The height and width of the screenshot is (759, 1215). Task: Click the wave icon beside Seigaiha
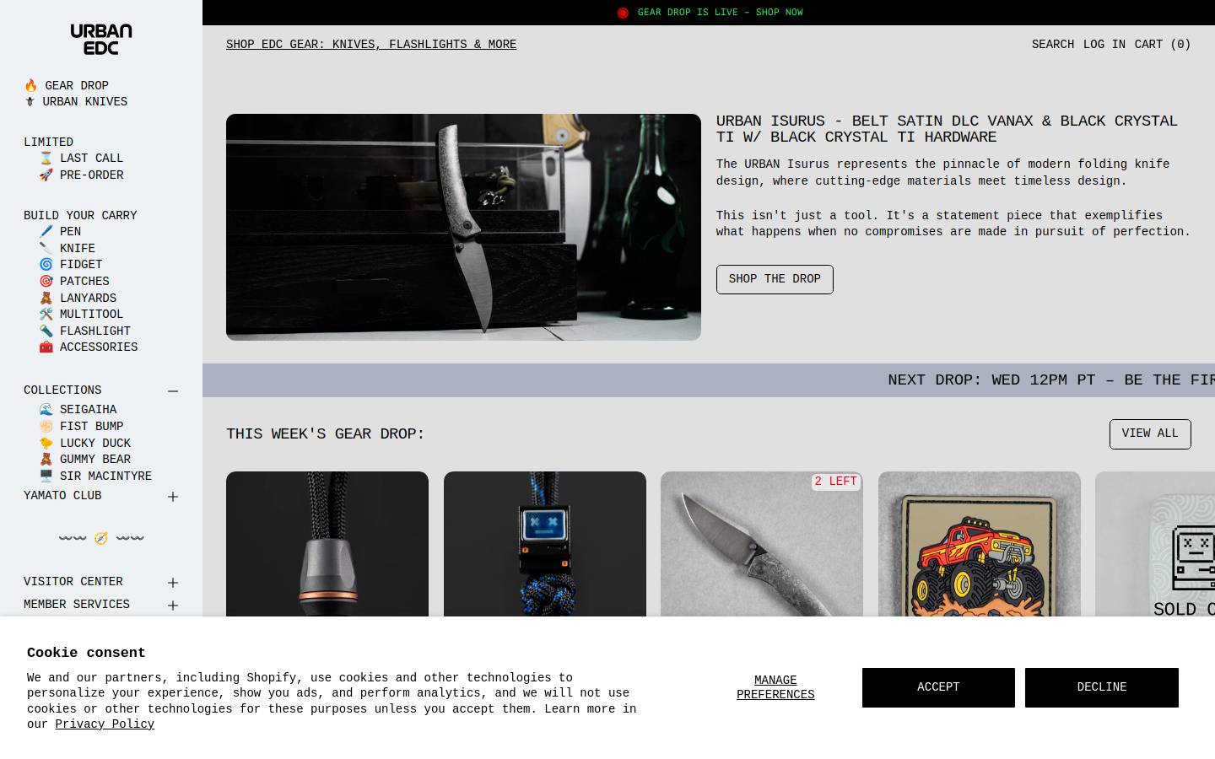click(46, 410)
